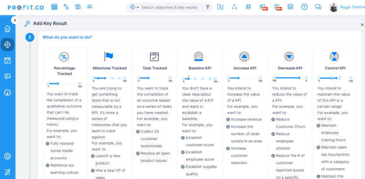Go to Home in the left sidebar
Viewport: 365px width, 179px height.
7,29
